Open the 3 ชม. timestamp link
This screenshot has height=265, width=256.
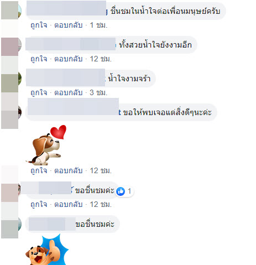98,92
